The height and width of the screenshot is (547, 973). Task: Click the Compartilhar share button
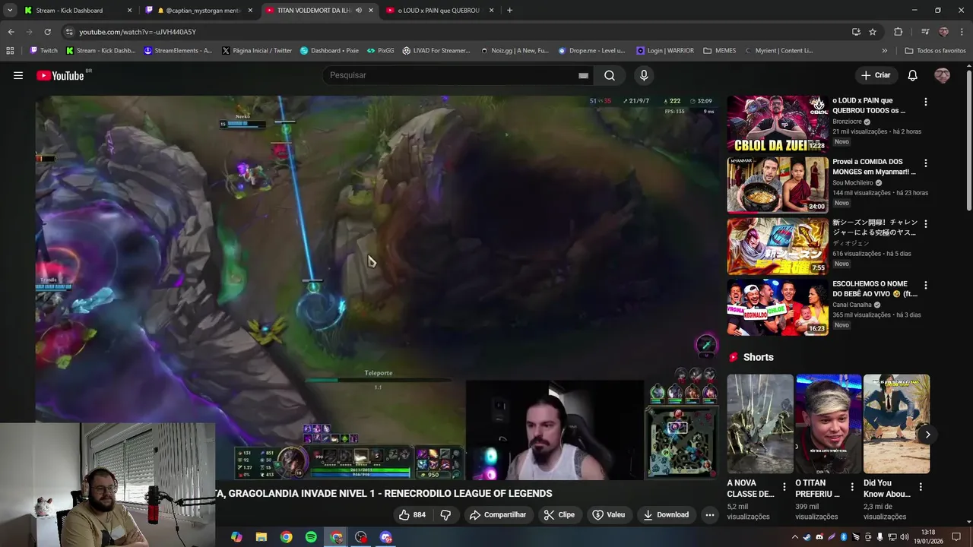pos(498,514)
